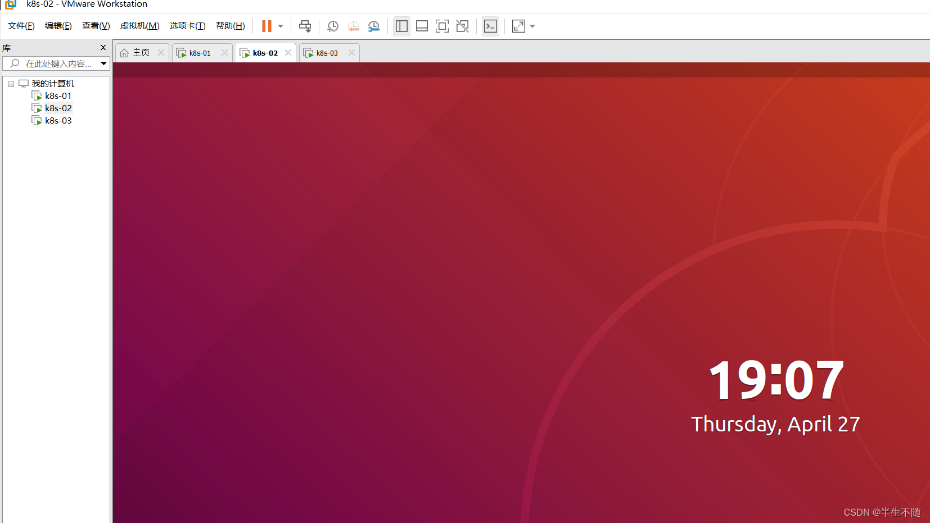Screen dimensions: 930x523
Task: Click the search magnifier icon in library
Action: [x=15, y=63]
